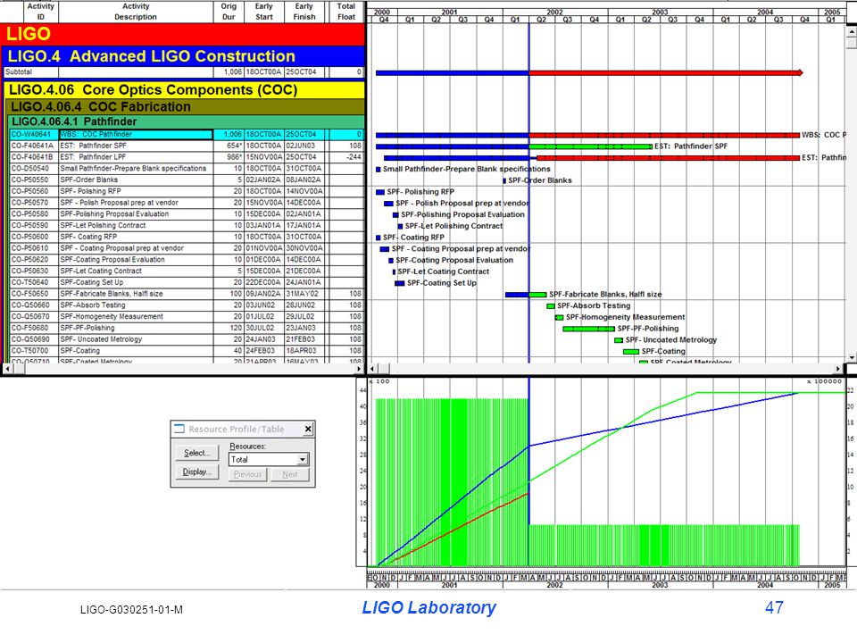Image resolution: width=857 pixels, height=643 pixels.
Task: Select SPF-Fabricate Blanks, Halfl size row
Action: point(187,294)
